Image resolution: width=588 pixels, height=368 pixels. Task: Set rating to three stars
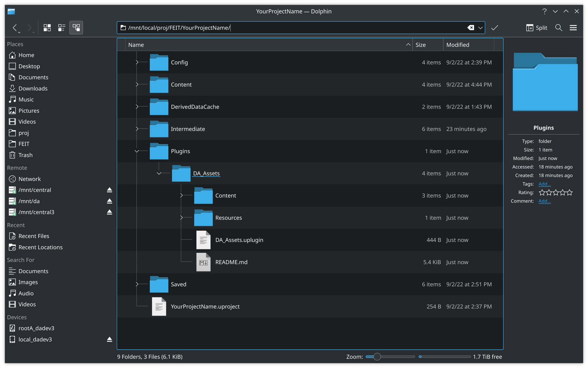coord(556,193)
